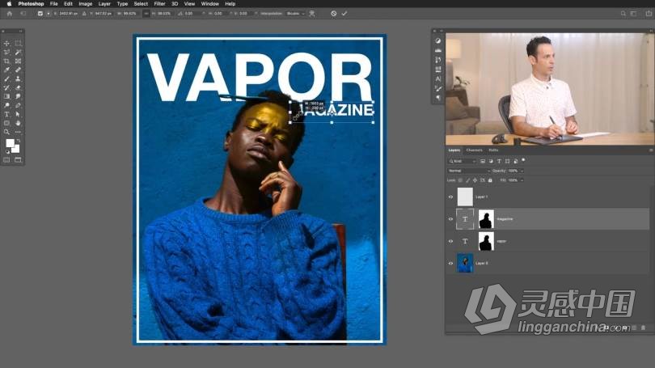Image resolution: width=655 pixels, height=368 pixels.
Task: Select the Zoom tool in toolbar
Action: (x=6, y=132)
